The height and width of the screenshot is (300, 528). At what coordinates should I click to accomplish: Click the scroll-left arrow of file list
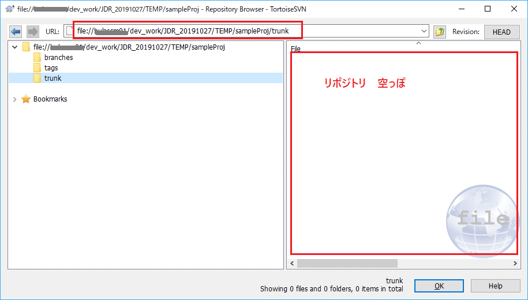click(x=292, y=263)
